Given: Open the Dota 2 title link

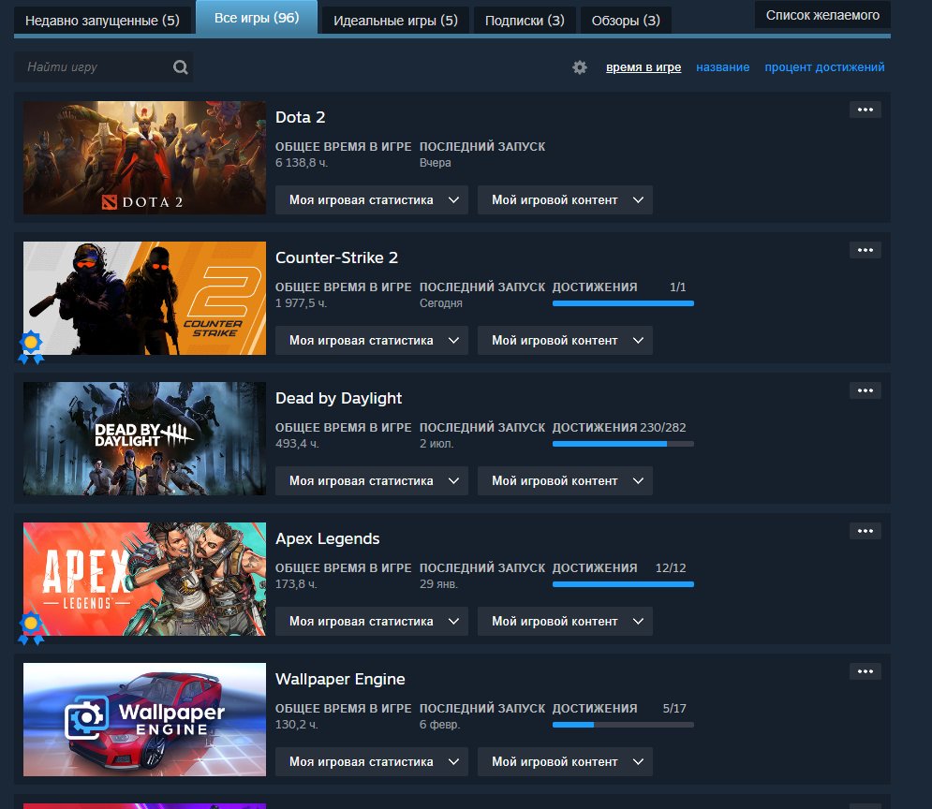Looking at the screenshot, I should click(x=300, y=117).
